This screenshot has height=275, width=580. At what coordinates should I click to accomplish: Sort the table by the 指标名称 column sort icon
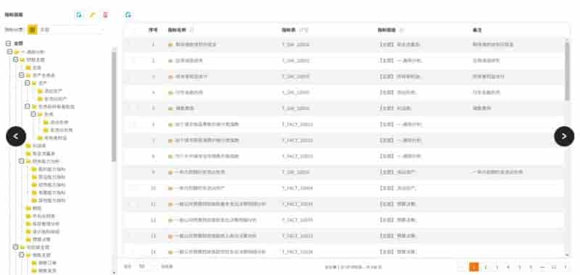coord(191,30)
